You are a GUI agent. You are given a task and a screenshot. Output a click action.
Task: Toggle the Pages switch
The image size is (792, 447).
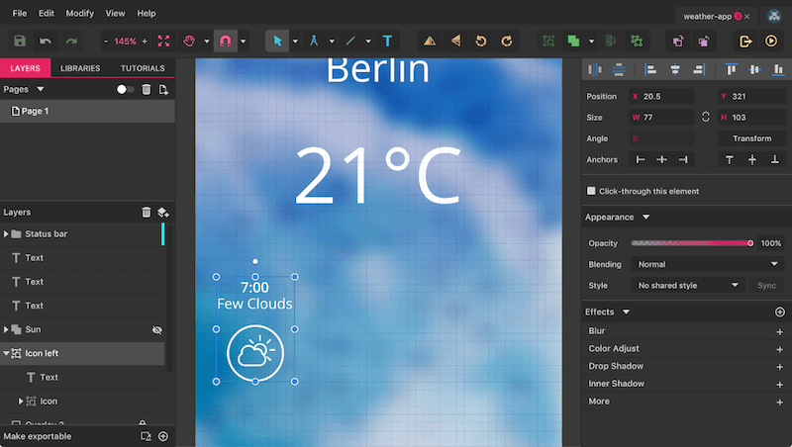(126, 89)
